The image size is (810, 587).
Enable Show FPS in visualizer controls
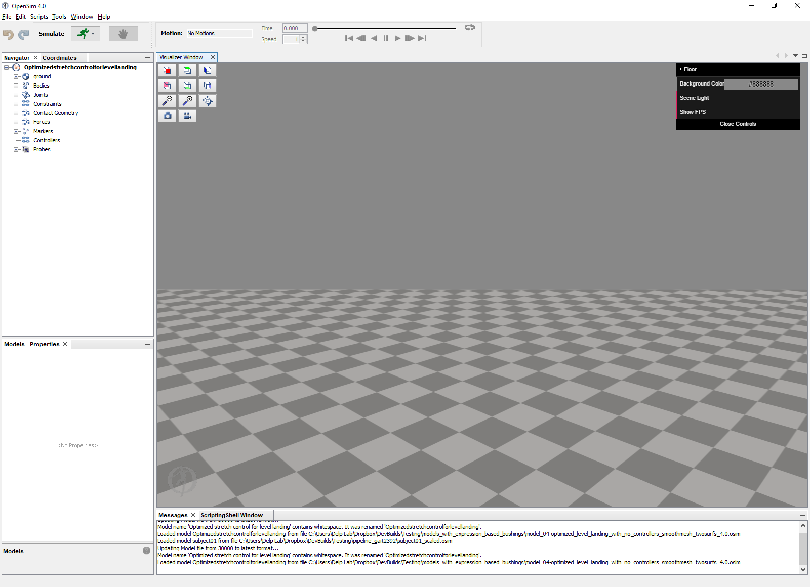[693, 112]
